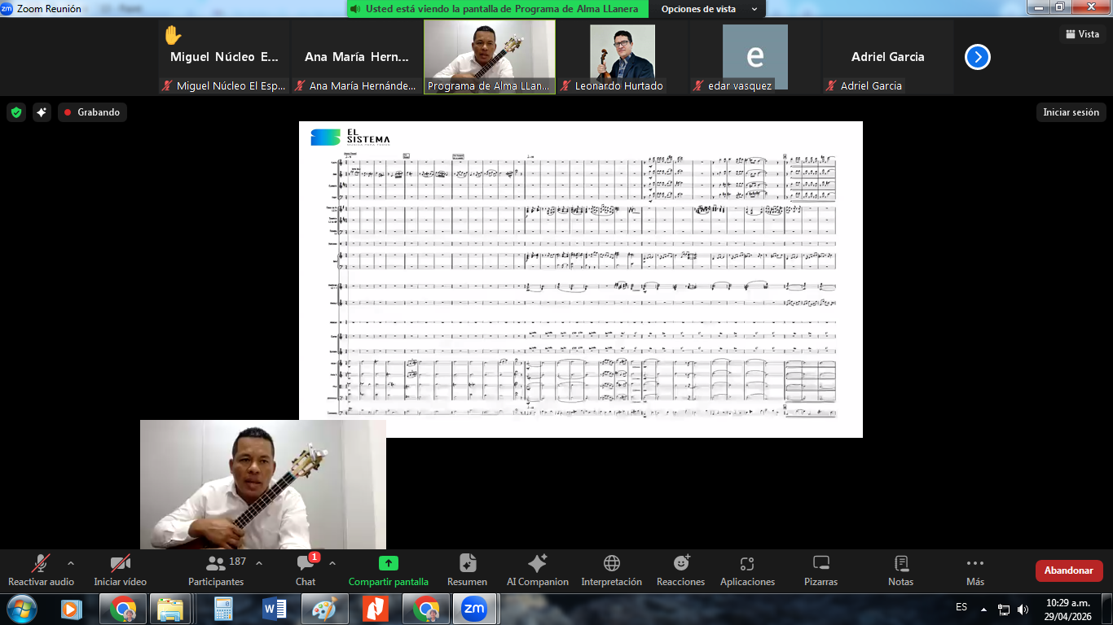This screenshot has width=1113, height=625.
Task: Click presenter video thumbnail with guitar
Action: (263, 484)
